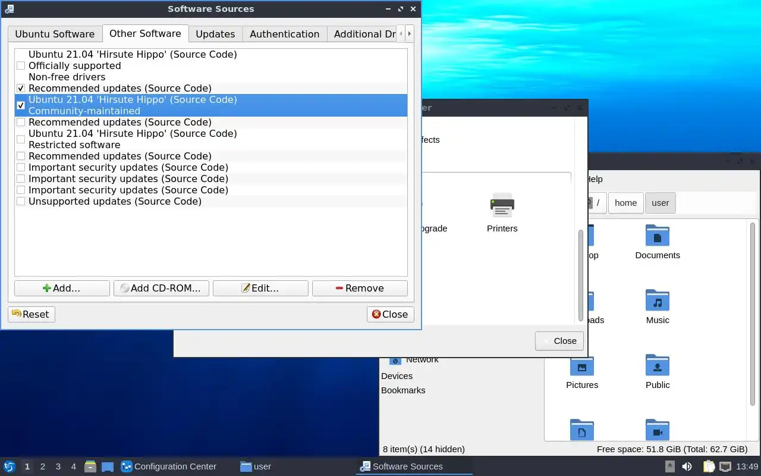The image size is (761, 476).
Task: Go to the Authentication tab
Action: (284, 34)
